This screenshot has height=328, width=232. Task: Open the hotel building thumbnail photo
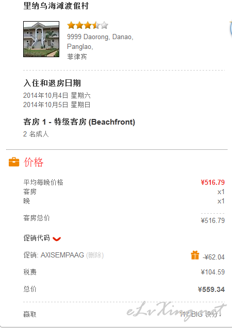tap(41, 39)
